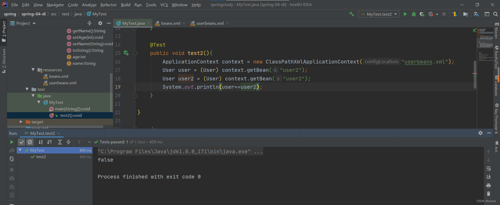Screen dimensions: 500x205
Task: Click the Update Project VCS icon
Action: (455, 14)
